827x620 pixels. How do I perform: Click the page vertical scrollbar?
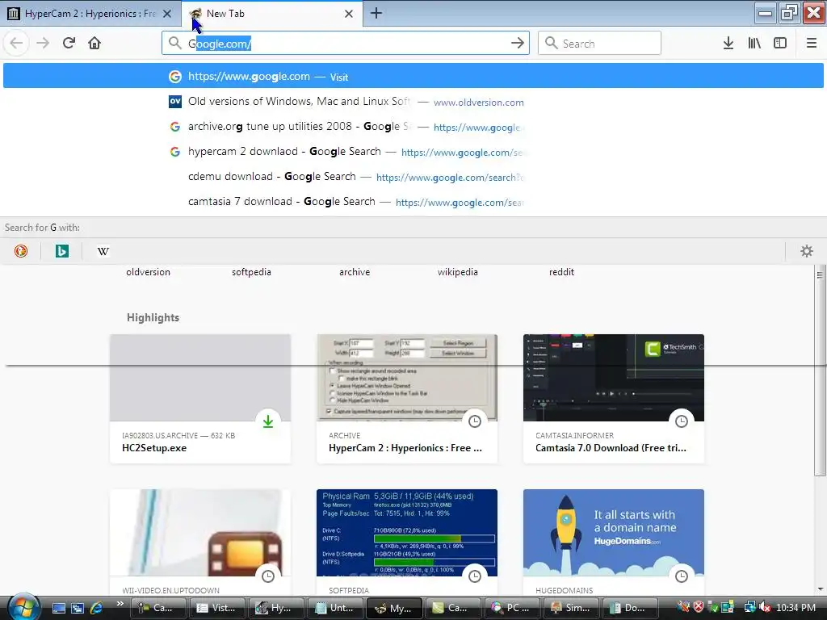tap(820, 371)
